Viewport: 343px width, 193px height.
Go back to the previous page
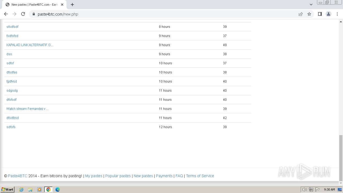point(6,14)
